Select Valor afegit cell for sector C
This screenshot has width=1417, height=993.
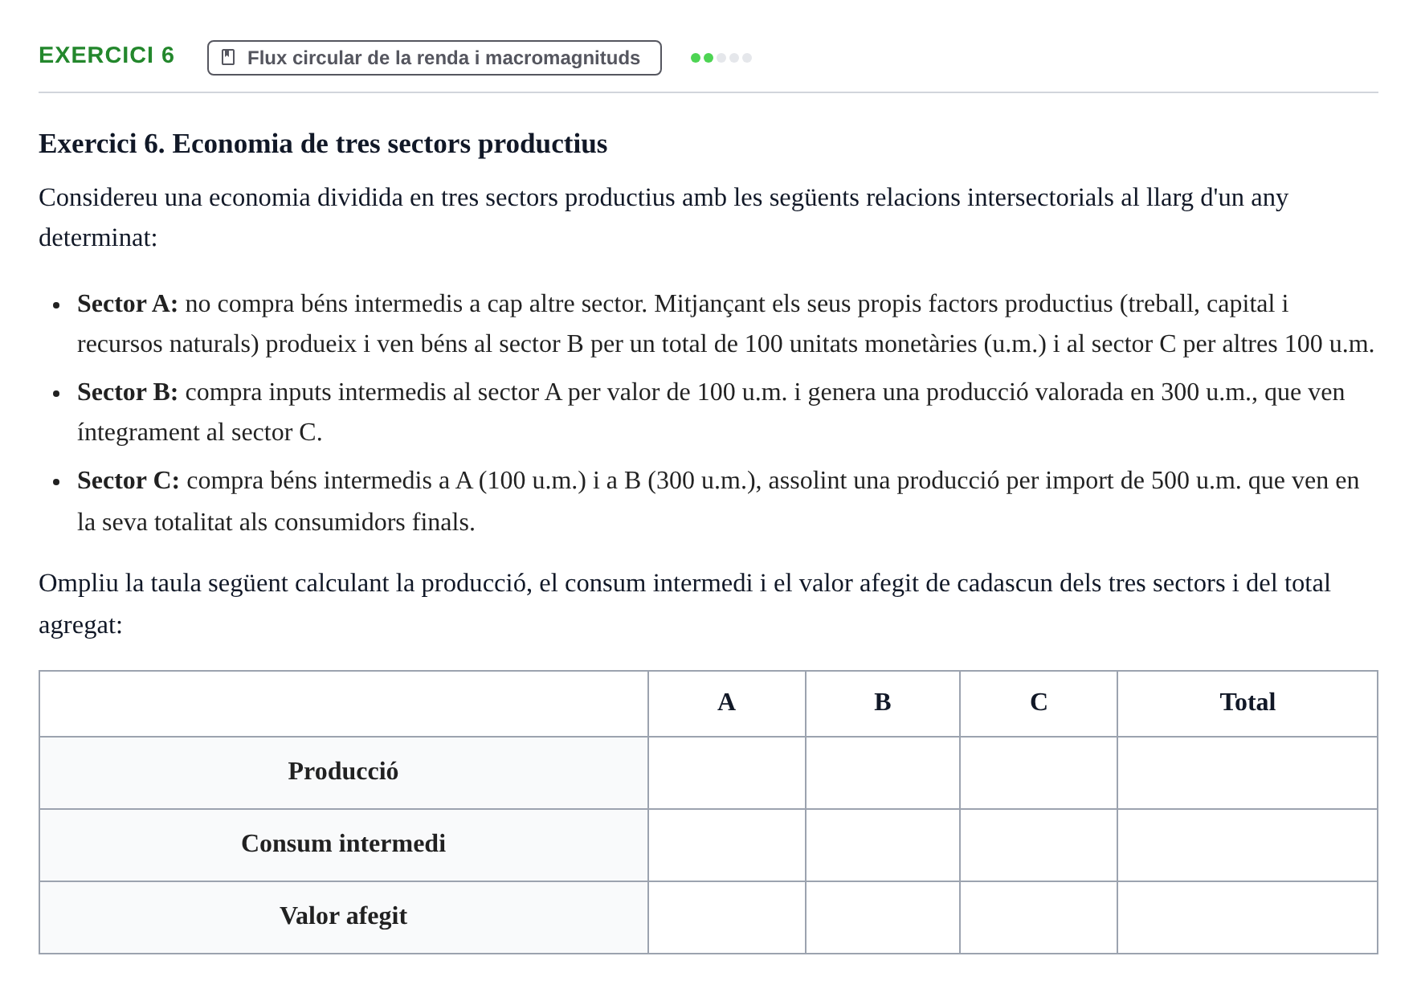coord(1039,917)
